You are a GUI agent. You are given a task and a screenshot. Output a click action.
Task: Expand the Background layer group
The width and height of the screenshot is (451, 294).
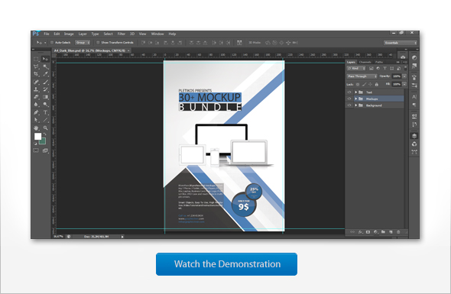coord(355,105)
